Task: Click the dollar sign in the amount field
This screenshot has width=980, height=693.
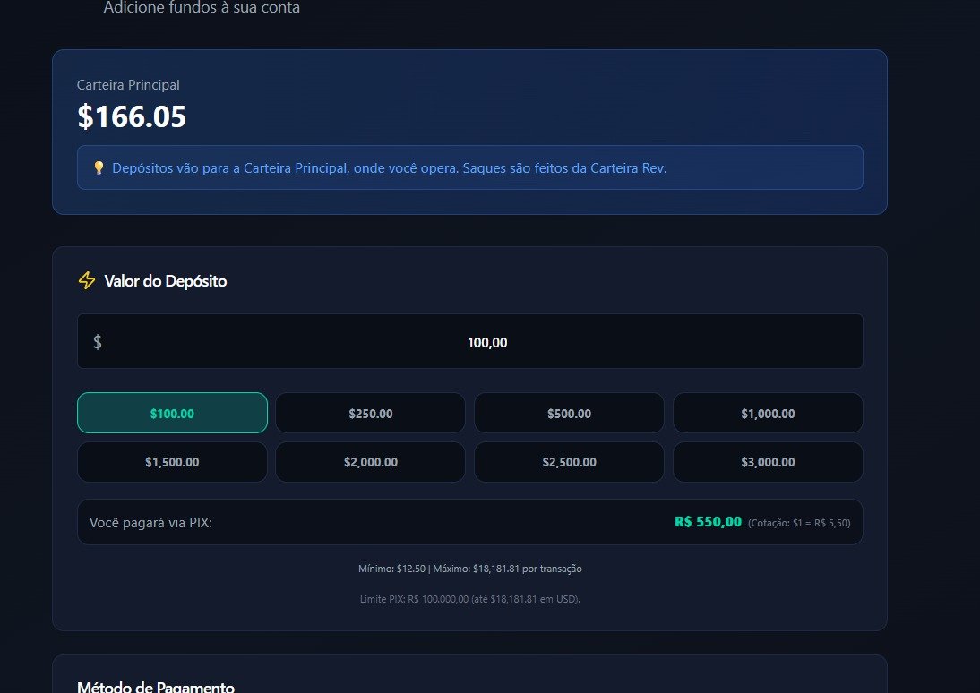Action: (x=98, y=342)
